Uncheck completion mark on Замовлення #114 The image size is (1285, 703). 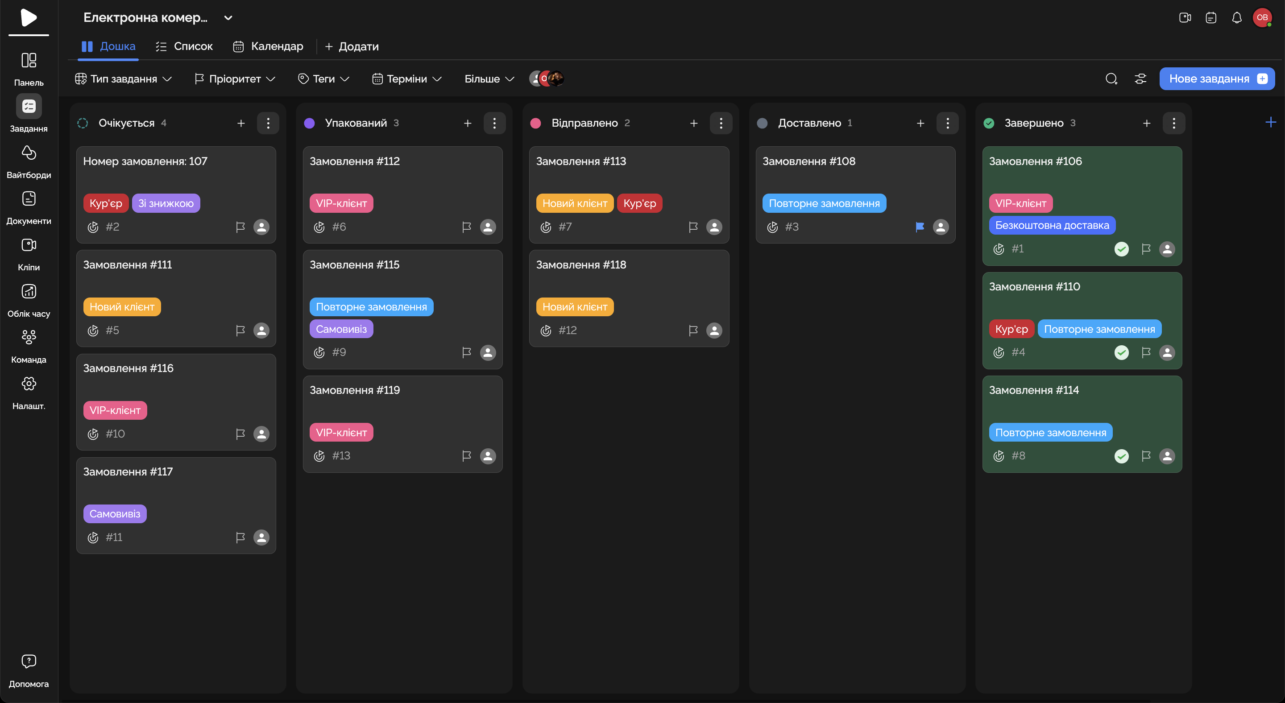1121,456
